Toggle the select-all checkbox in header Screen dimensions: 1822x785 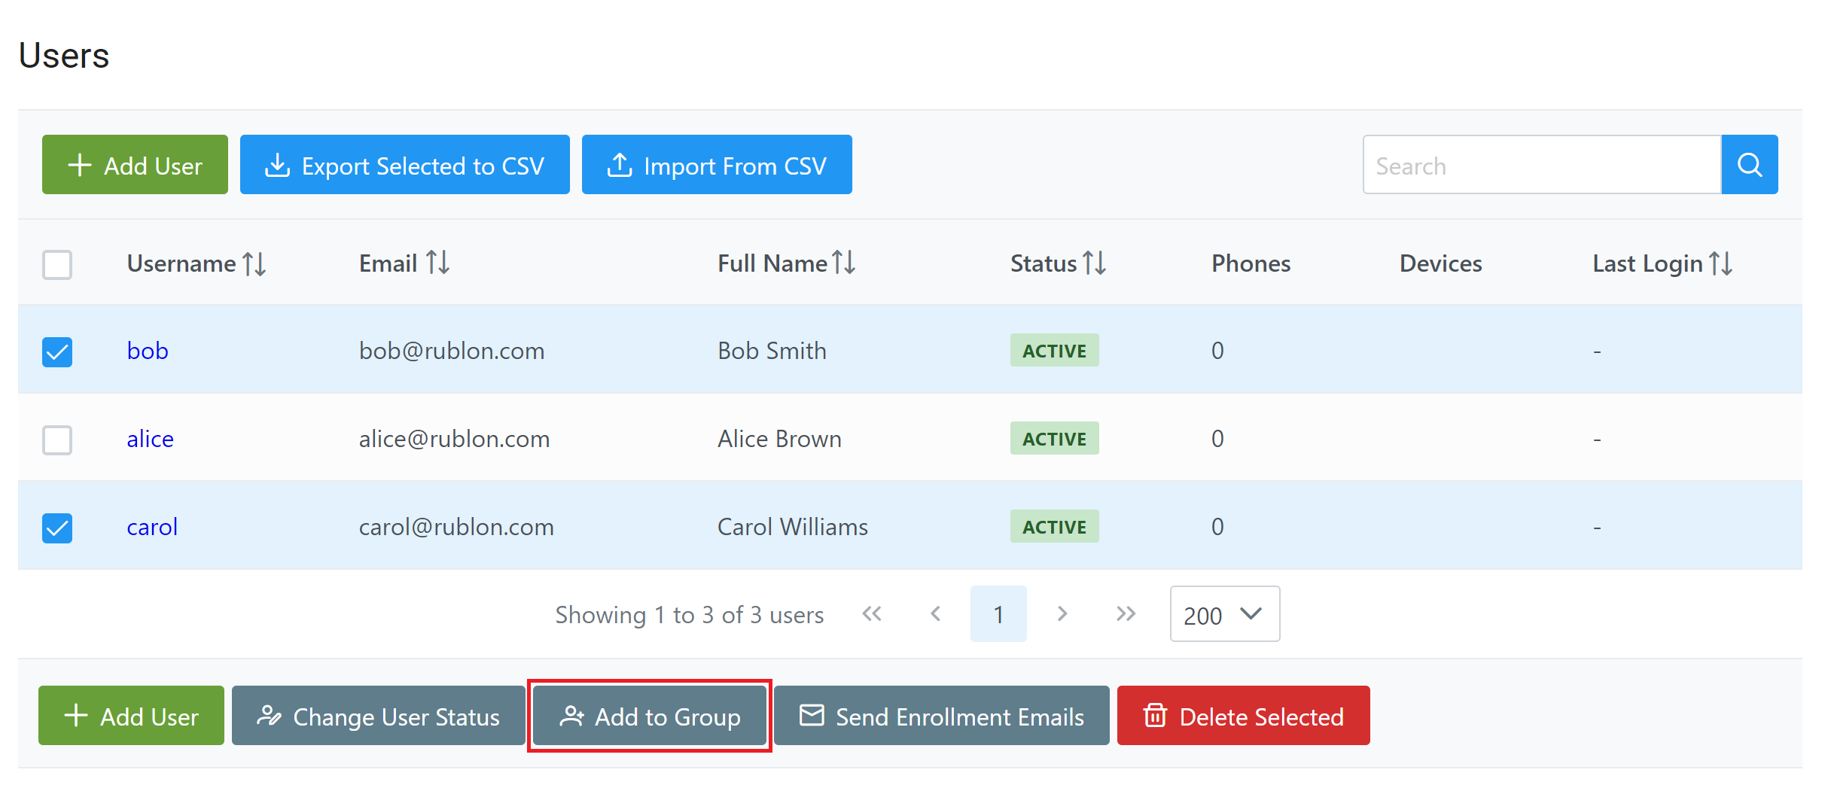pos(57,264)
